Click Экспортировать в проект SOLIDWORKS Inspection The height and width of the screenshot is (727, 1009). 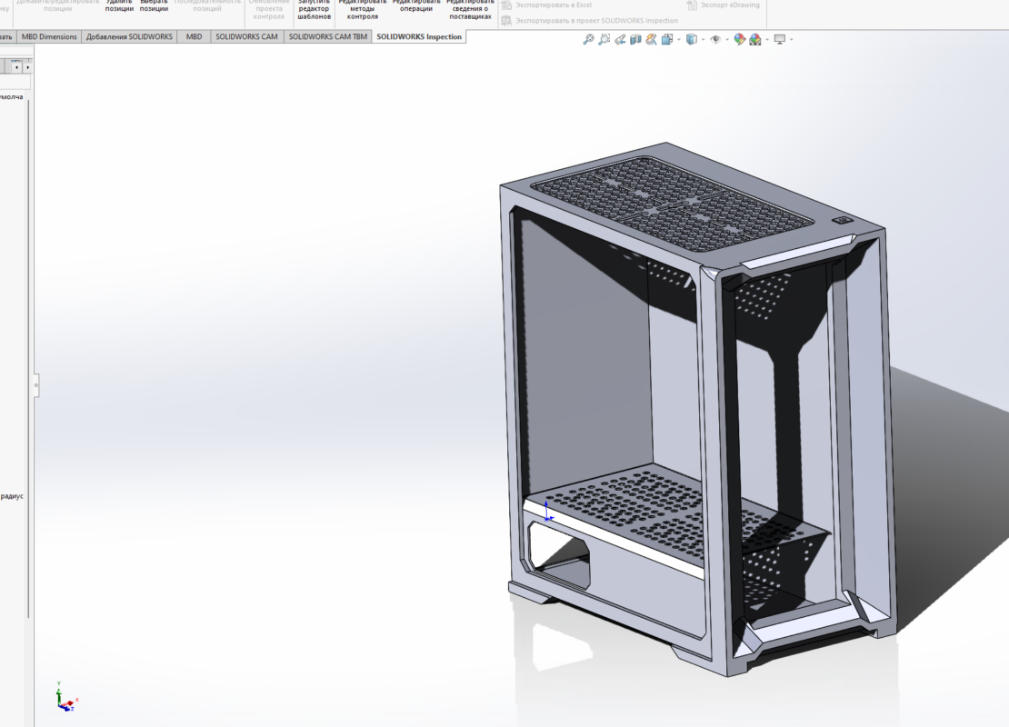(589, 21)
